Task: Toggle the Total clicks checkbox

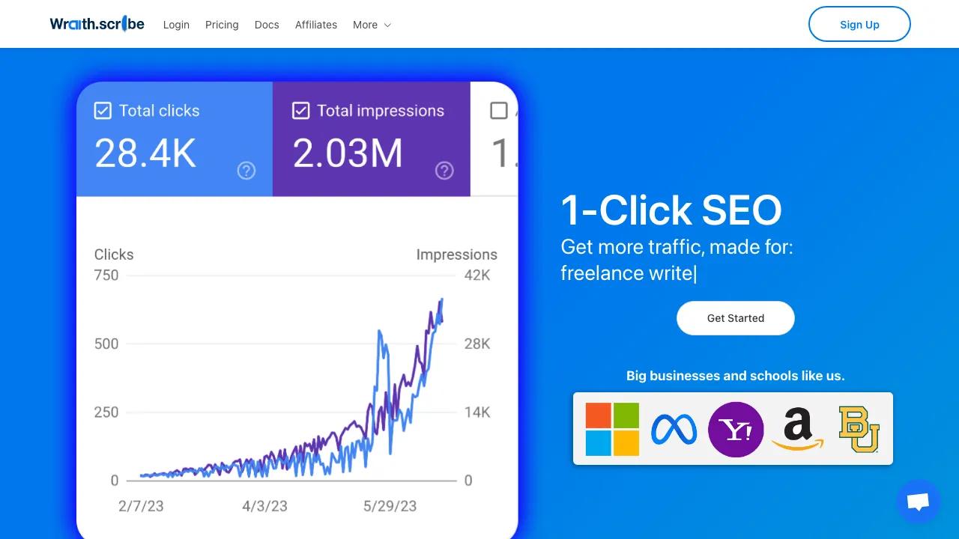Action: 103,111
